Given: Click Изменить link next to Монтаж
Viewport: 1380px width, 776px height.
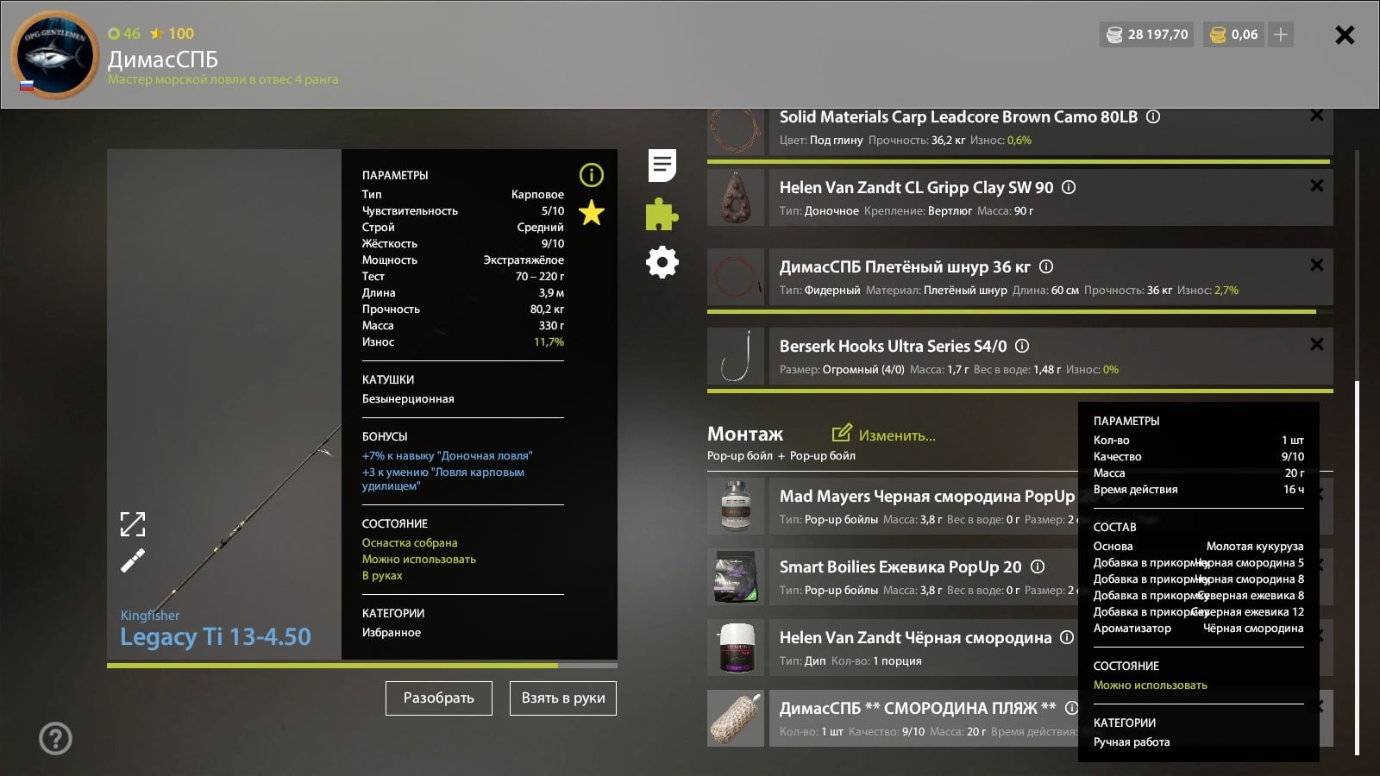Looking at the screenshot, I should coord(884,435).
